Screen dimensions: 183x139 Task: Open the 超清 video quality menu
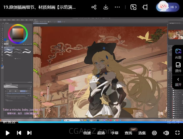point(101,133)
